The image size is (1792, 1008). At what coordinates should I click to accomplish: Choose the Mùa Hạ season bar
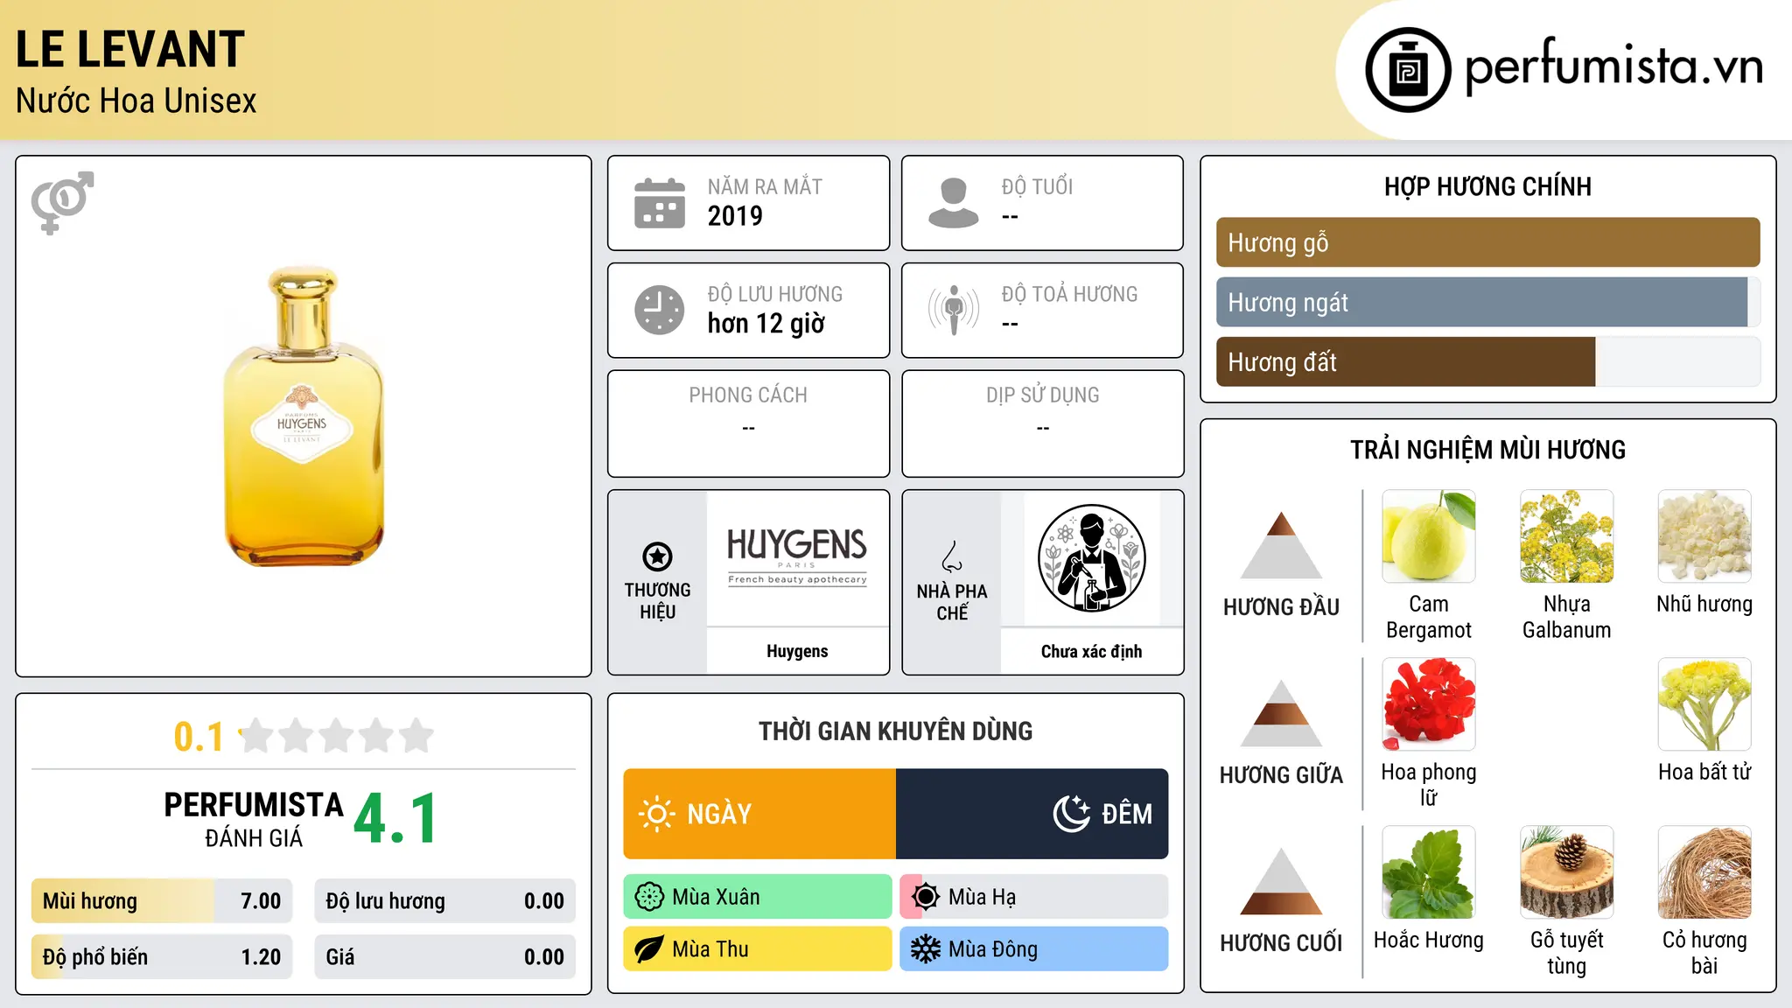(x=1034, y=897)
